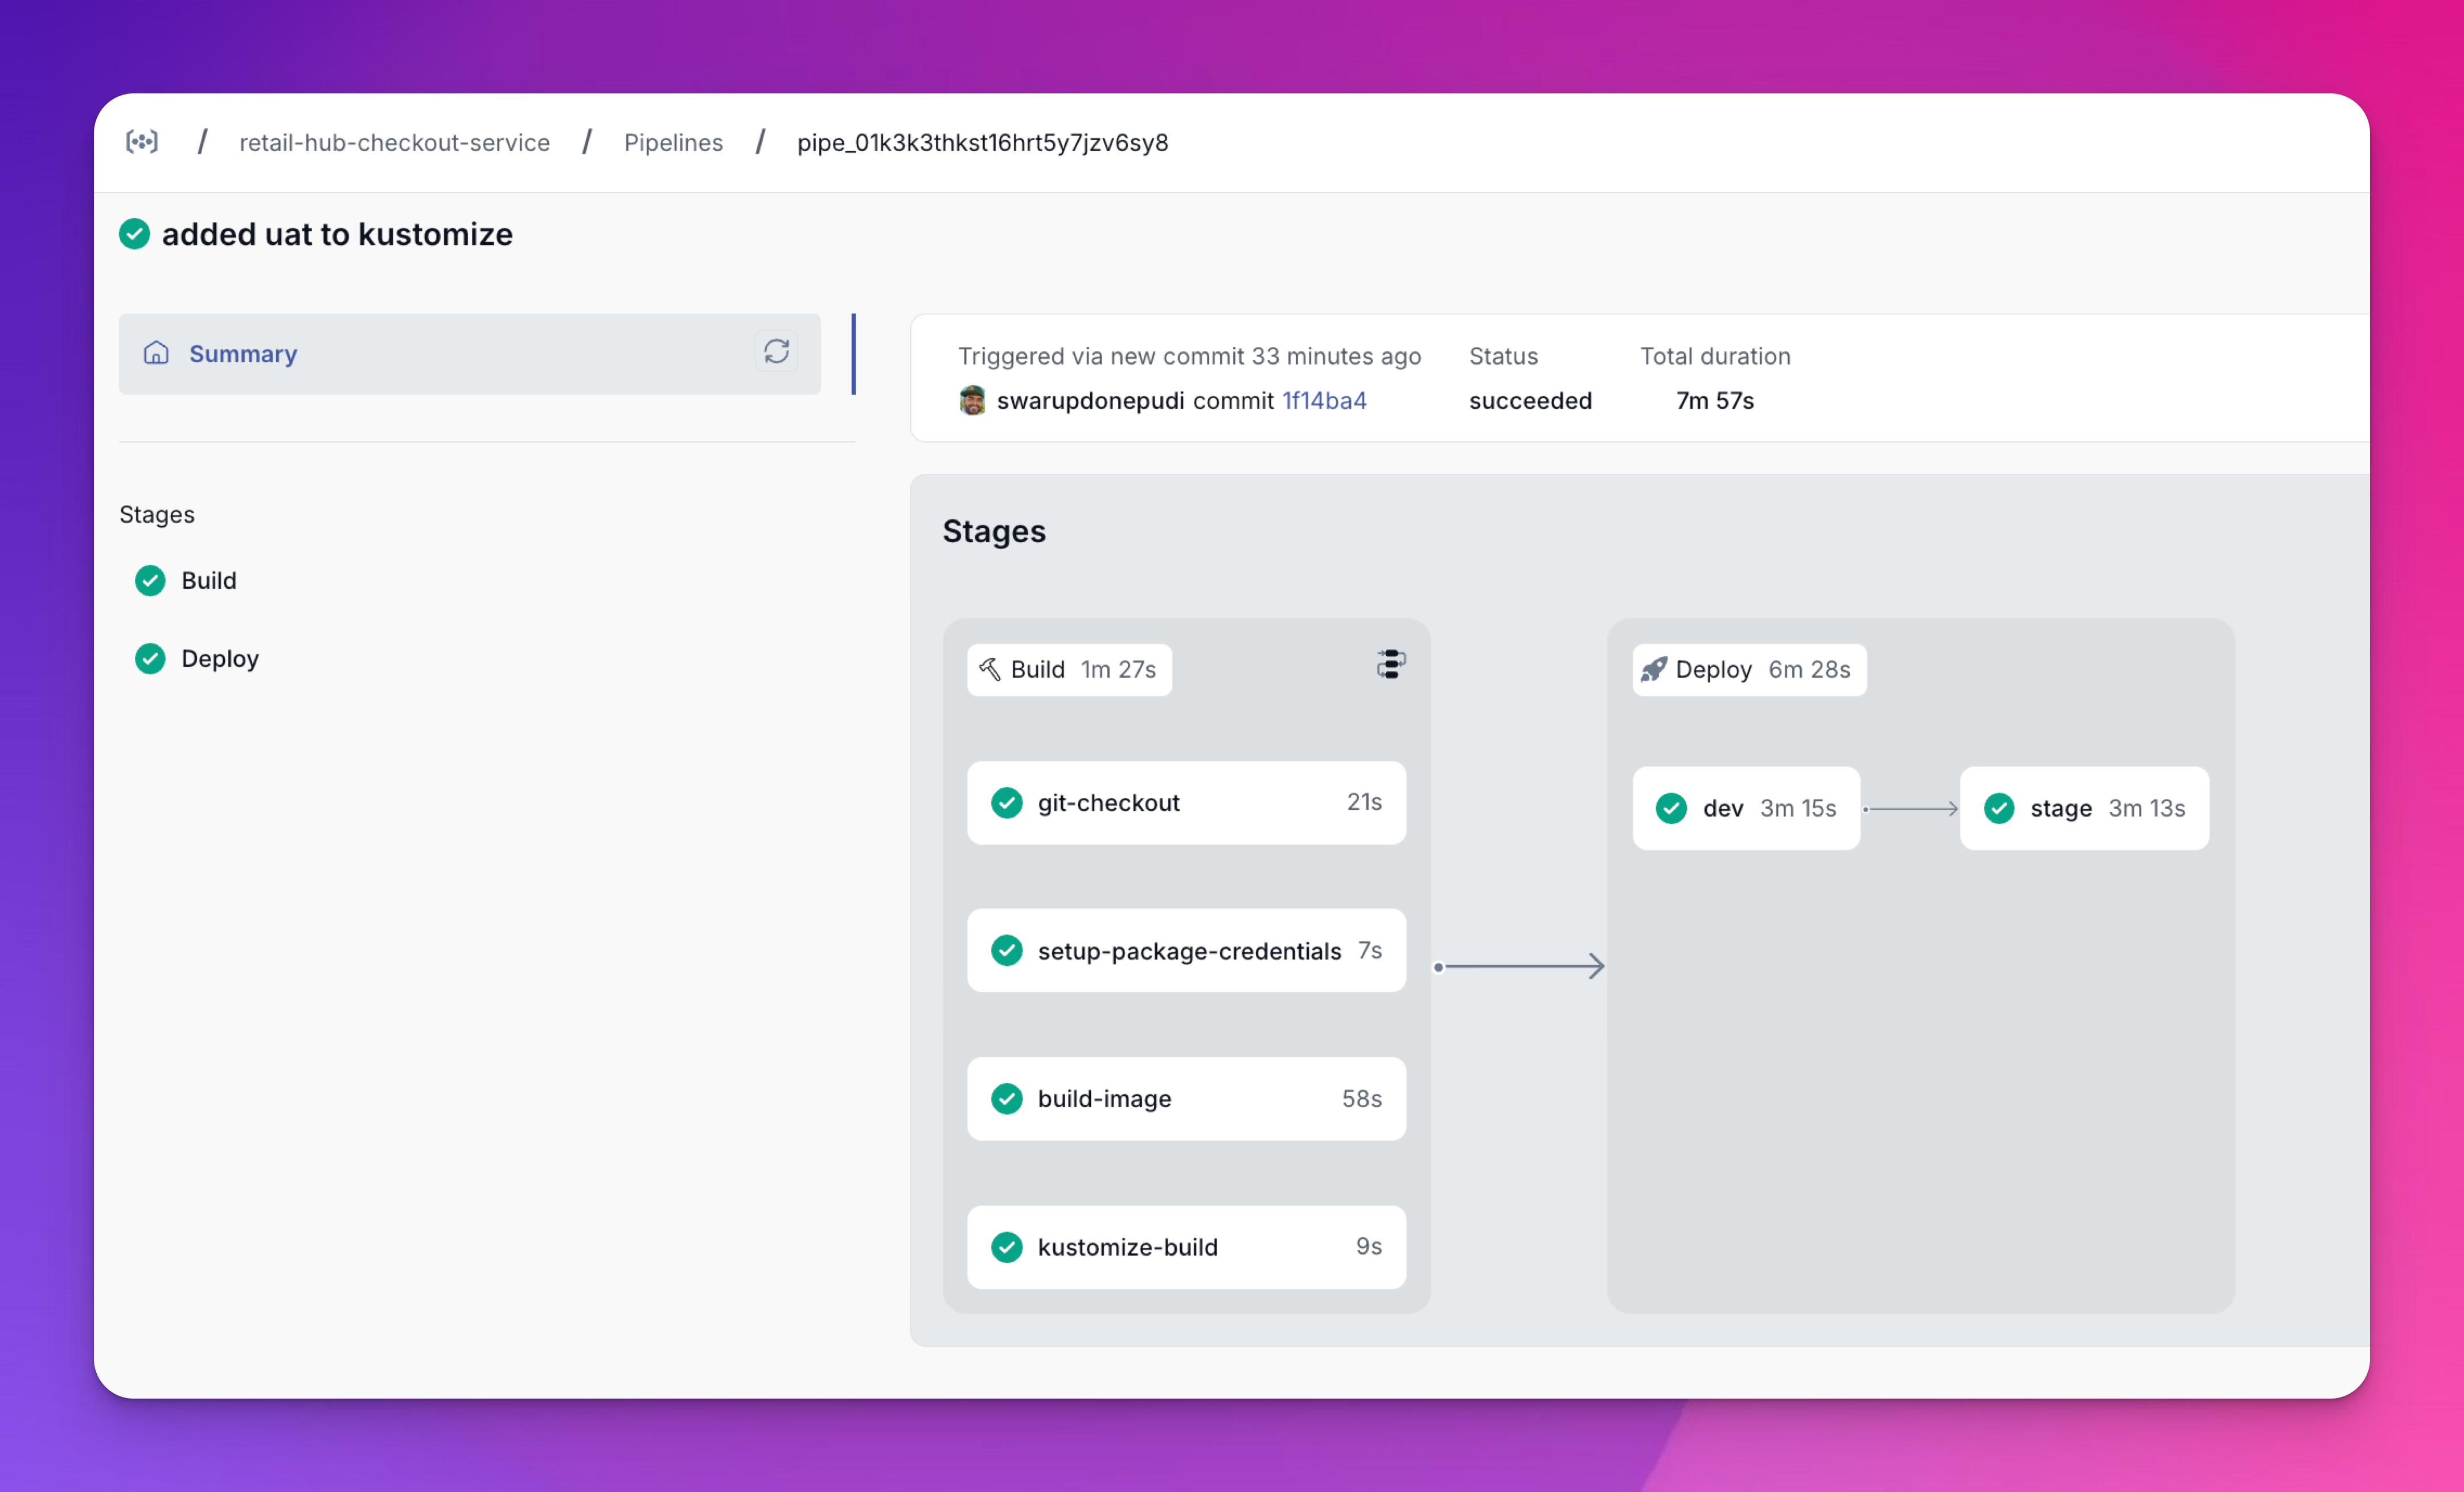Go to Pipelines breadcrumb
This screenshot has height=1492, width=2464.
673,142
